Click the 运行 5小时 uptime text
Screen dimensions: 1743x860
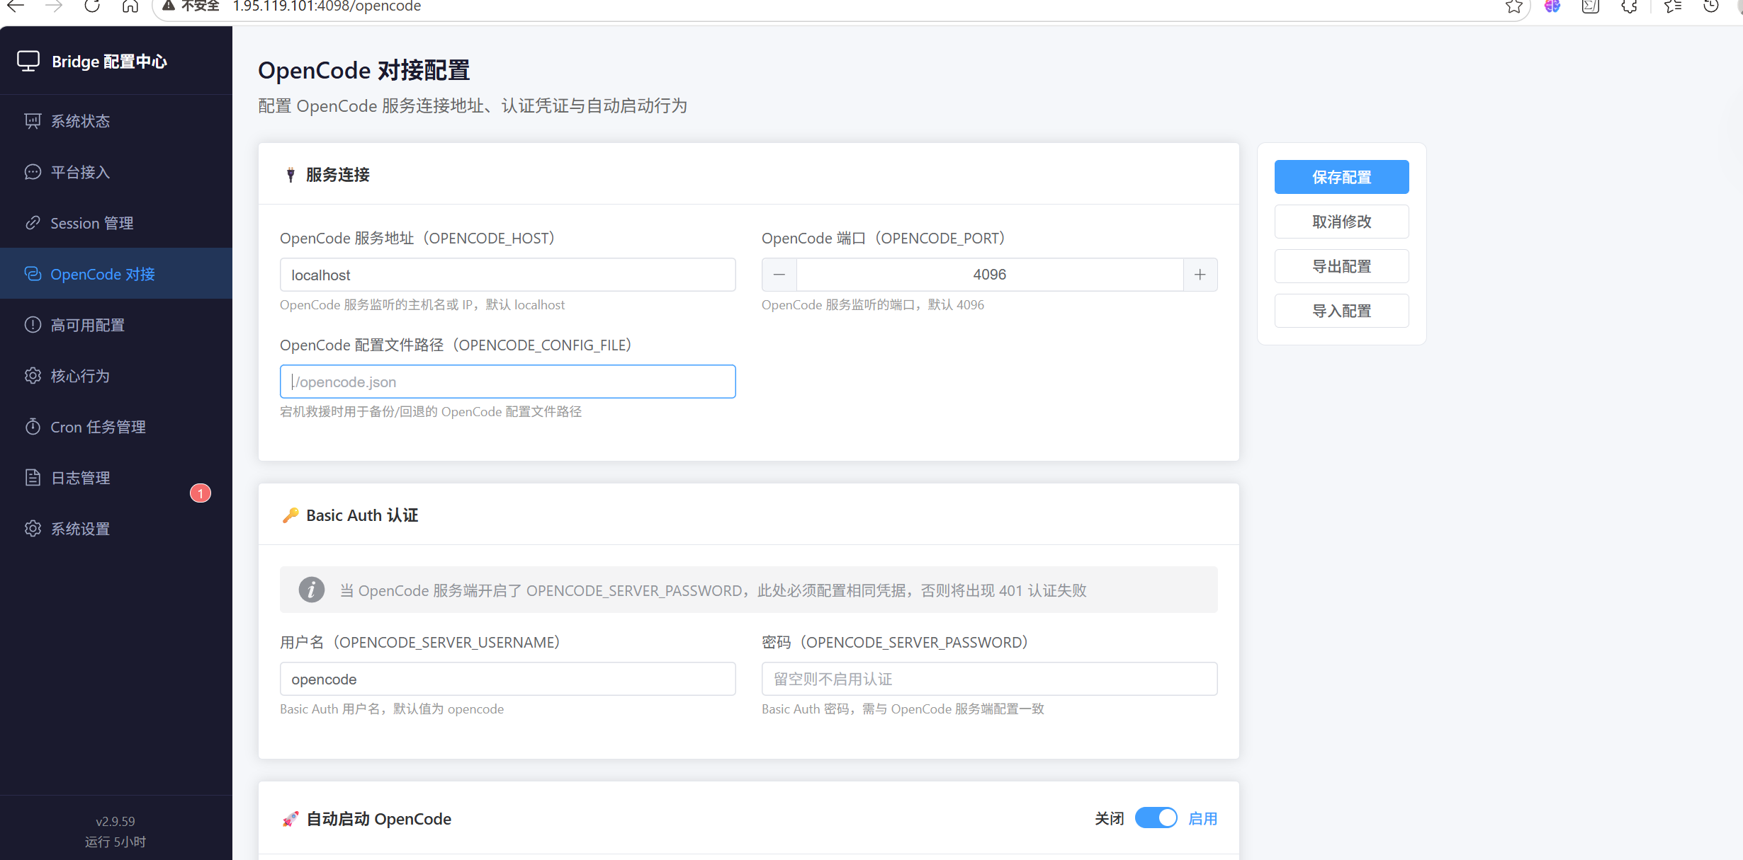(115, 842)
